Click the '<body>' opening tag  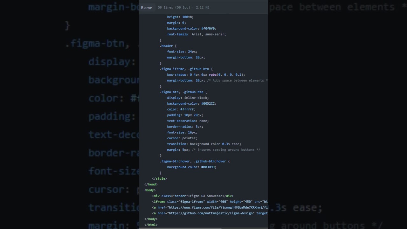(150, 190)
